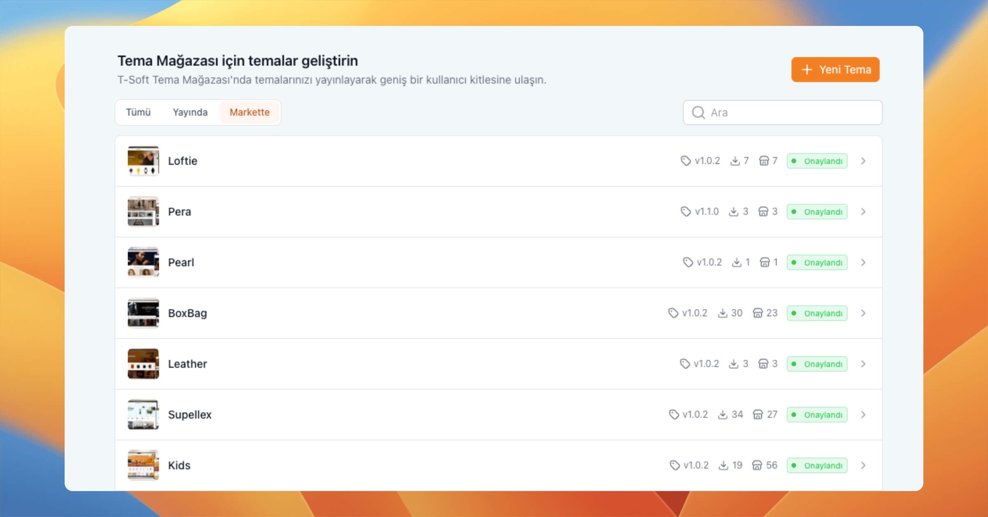Click the download icon in Pera row
This screenshot has width=988, height=517.
pos(734,212)
